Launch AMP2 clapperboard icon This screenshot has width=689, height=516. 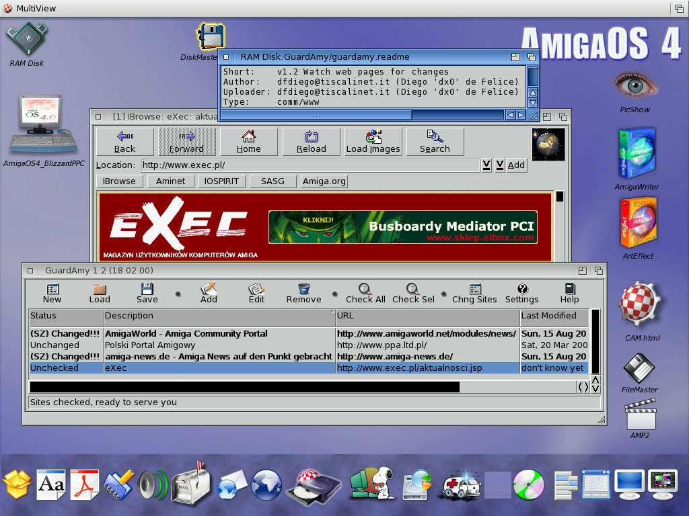click(640, 418)
